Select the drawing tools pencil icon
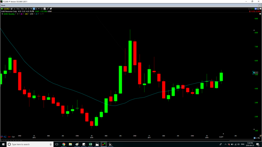 tap(47, 9)
